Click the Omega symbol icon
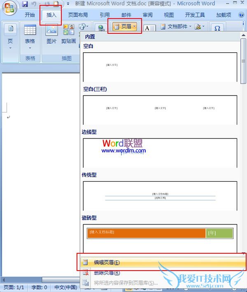The width and height of the screenshot is (247, 292). click(x=217, y=28)
